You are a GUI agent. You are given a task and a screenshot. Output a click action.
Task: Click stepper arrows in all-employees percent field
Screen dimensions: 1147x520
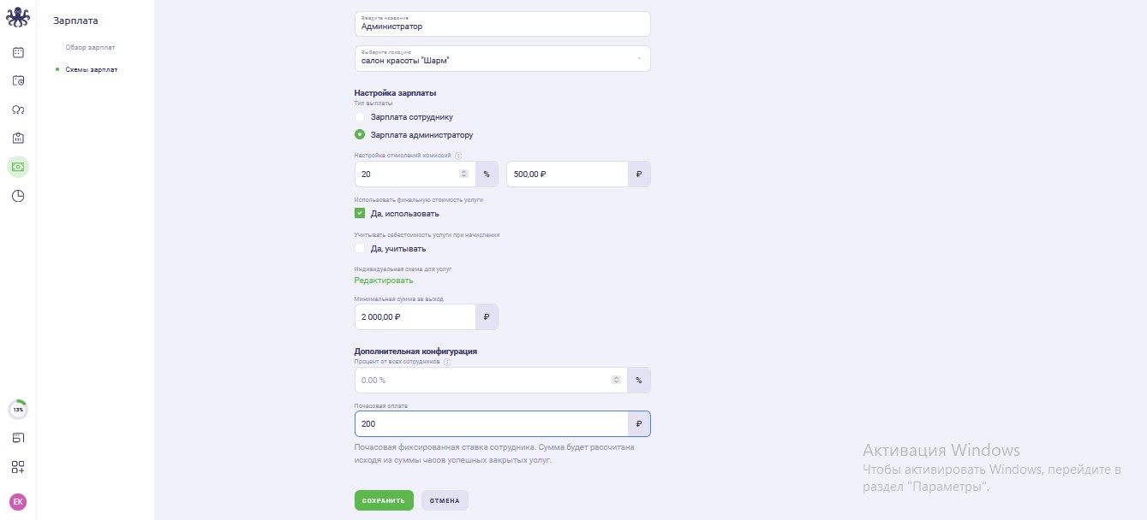click(x=616, y=380)
